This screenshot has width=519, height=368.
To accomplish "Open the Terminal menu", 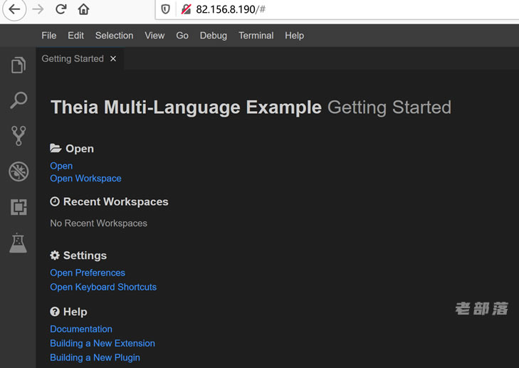I will [256, 36].
